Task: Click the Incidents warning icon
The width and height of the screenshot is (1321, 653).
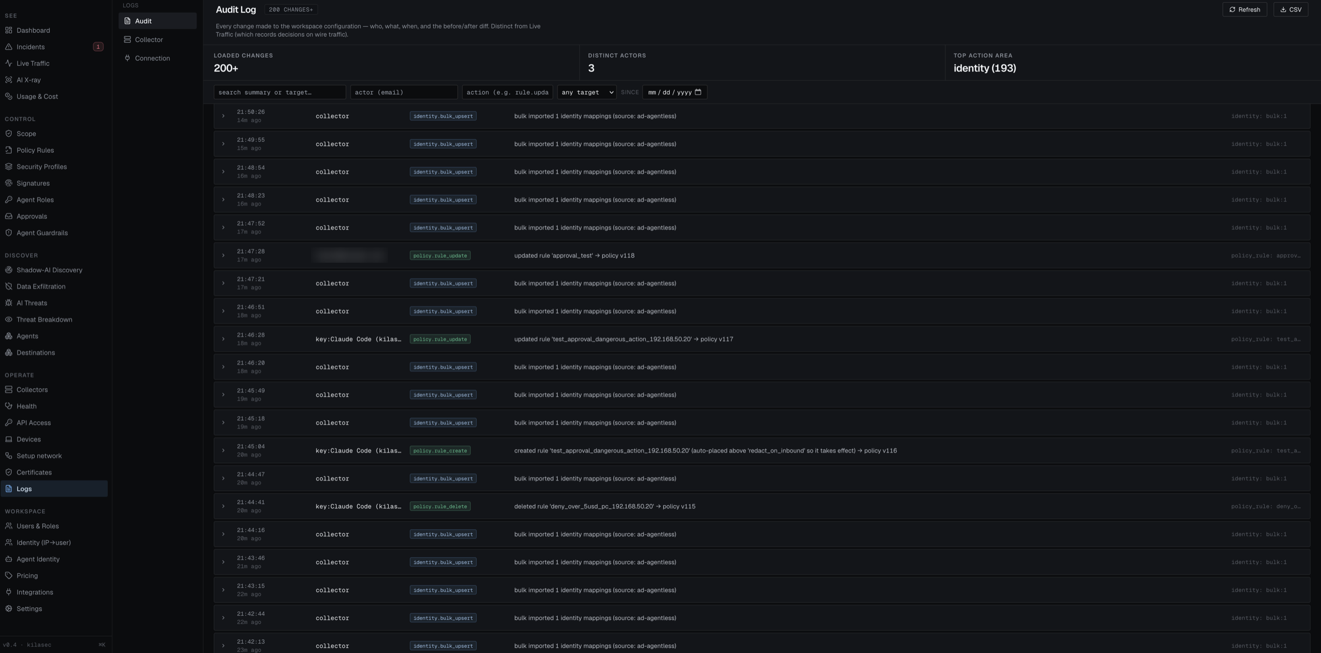Action: pyautogui.click(x=9, y=47)
